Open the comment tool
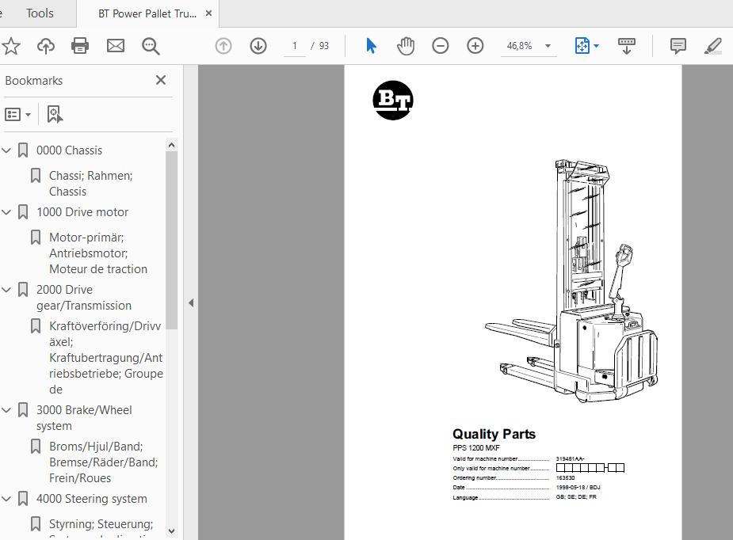 (x=678, y=46)
